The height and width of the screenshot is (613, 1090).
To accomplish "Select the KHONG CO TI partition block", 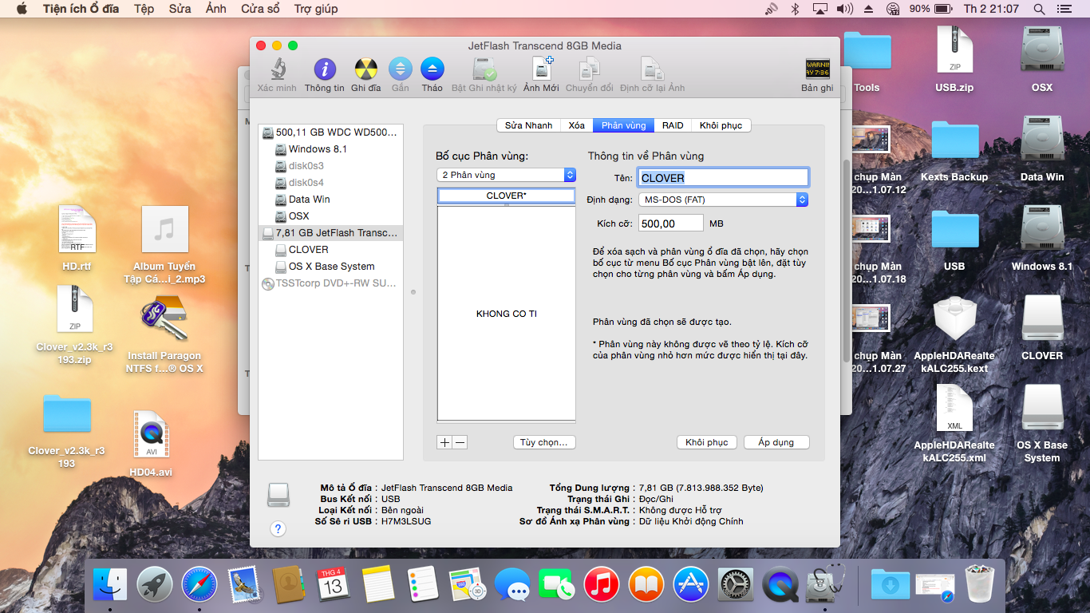I will [x=507, y=314].
